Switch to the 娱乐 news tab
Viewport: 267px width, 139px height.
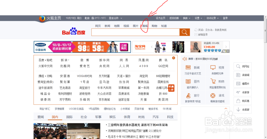click(x=112, y=117)
